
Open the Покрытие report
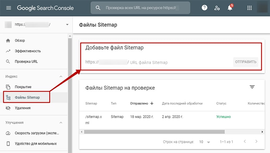coord(23,87)
